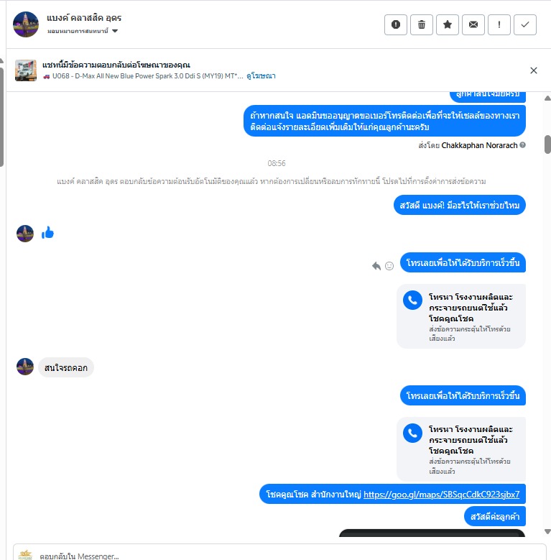The height and width of the screenshot is (560, 551).
Task: Click the spam report exclamation circle icon
Action: coord(395,24)
